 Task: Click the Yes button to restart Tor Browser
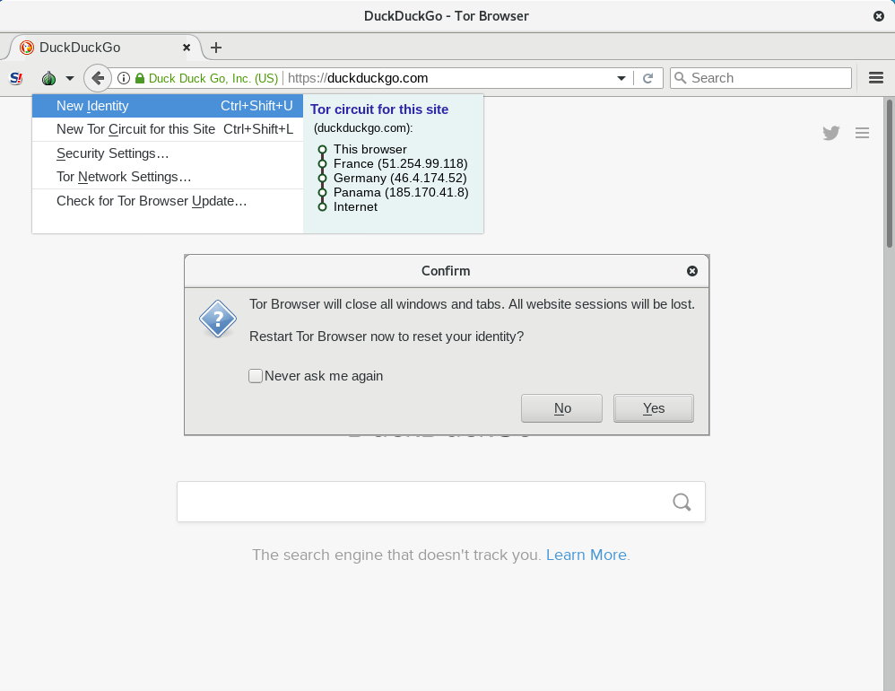[654, 408]
